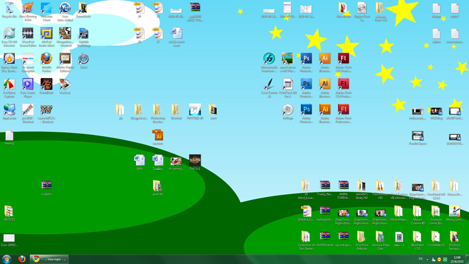Image resolution: width=469 pixels, height=264 pixels.
Task: Open the Brushed folder
Action: [176, 112]
